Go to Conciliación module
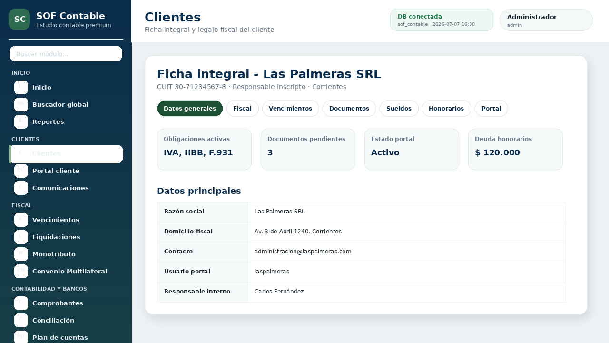The image size is (609, 343). [67, 321]
